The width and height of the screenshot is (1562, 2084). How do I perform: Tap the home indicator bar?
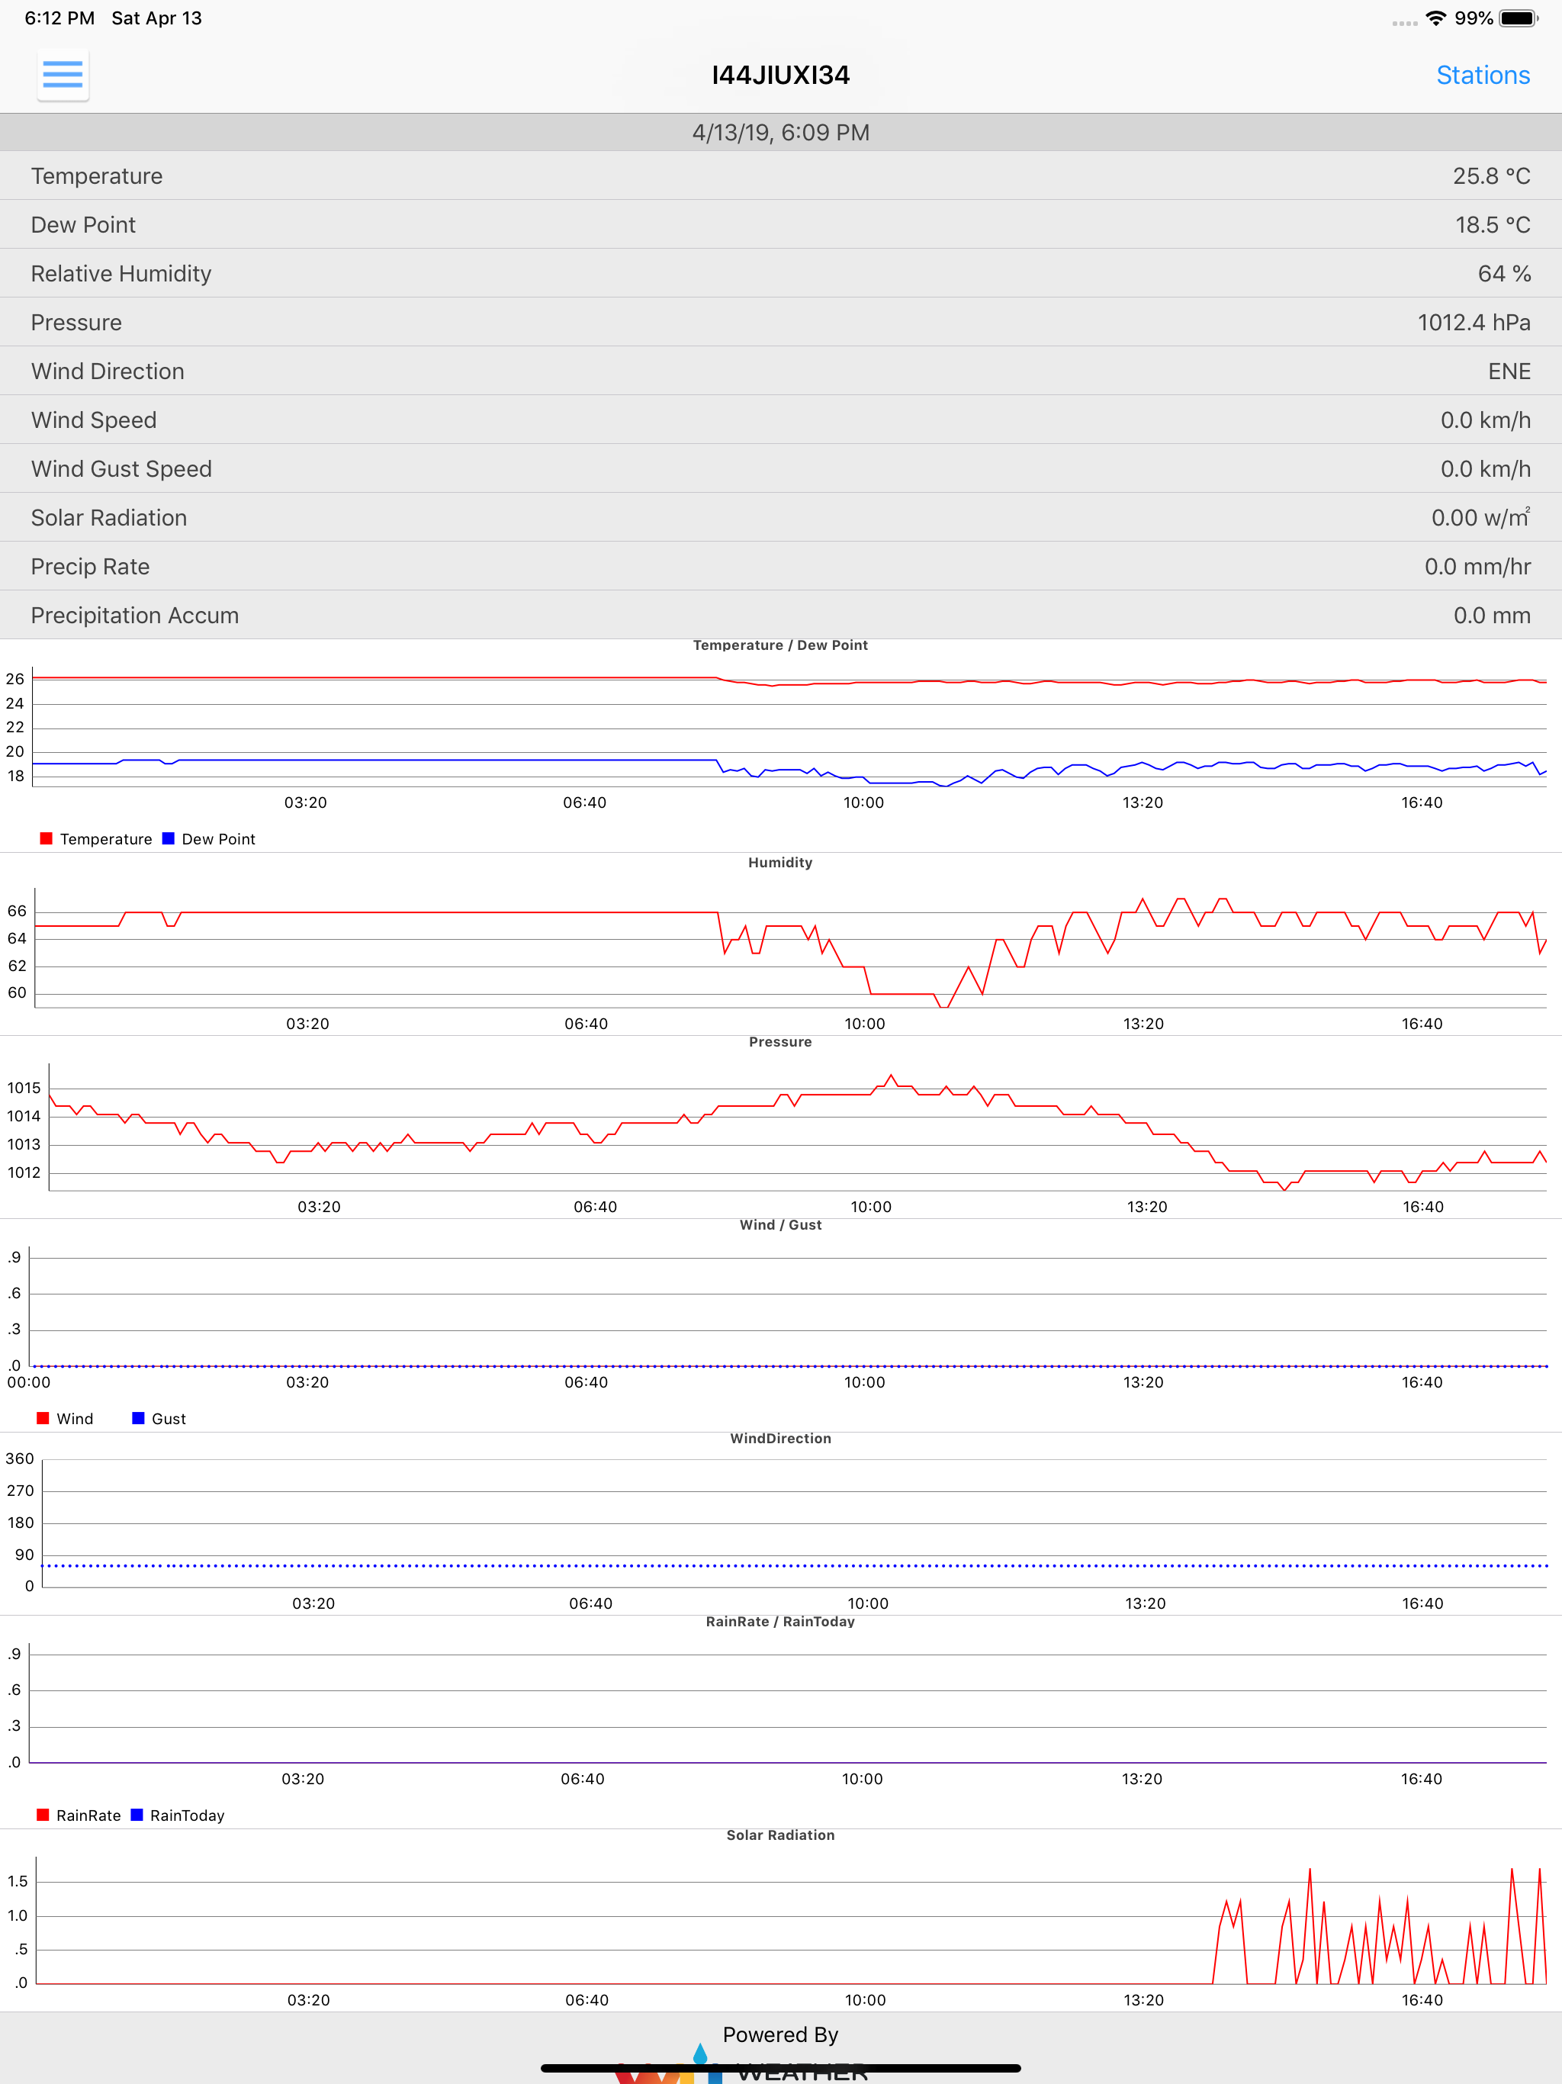(x=781, y=2068)
